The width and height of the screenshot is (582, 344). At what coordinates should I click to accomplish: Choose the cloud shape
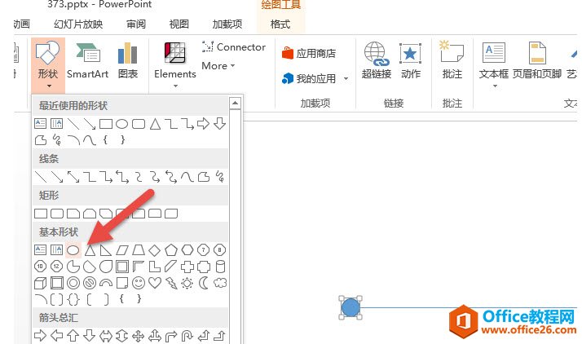coord(219,283)
